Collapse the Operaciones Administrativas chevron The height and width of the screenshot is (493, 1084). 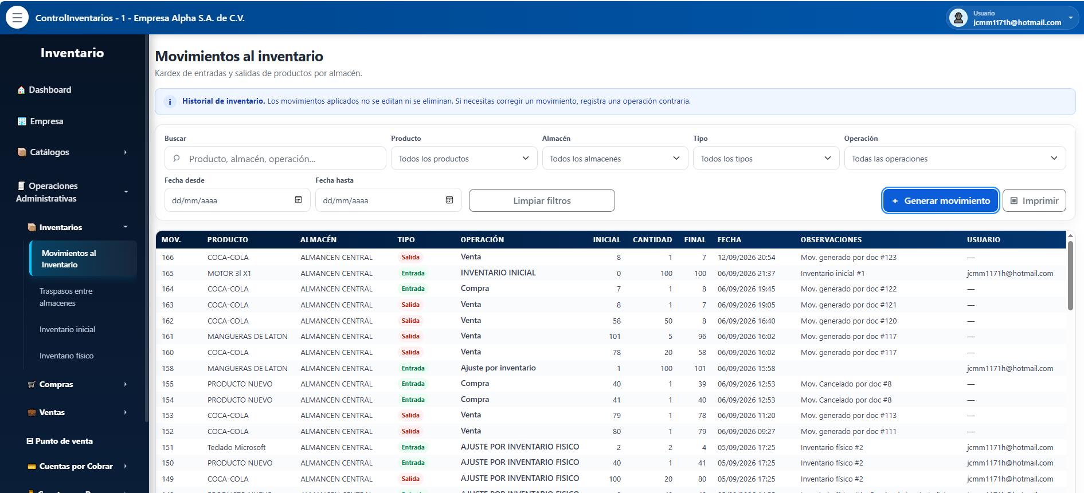pyautogui.click(x=126, y=192)
